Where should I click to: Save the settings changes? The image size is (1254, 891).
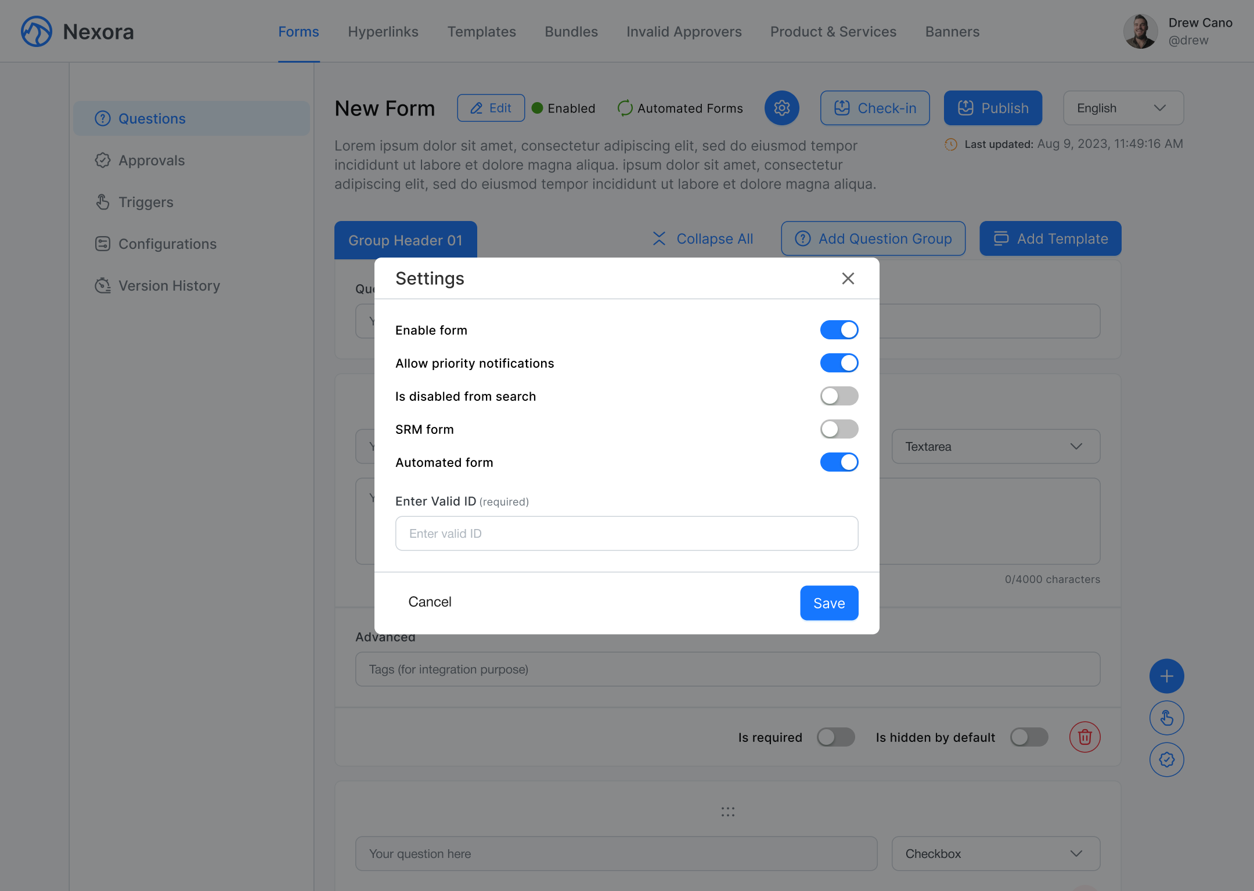[x=829, y=603]
